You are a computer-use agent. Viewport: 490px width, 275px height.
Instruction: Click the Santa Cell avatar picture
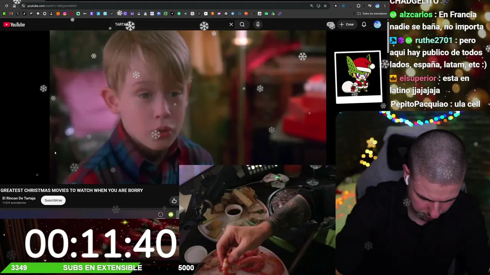(358, 77)
